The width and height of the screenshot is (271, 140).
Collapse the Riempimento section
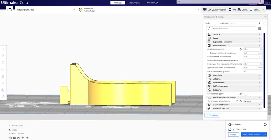pyautogui.click(x=234, y=45)
